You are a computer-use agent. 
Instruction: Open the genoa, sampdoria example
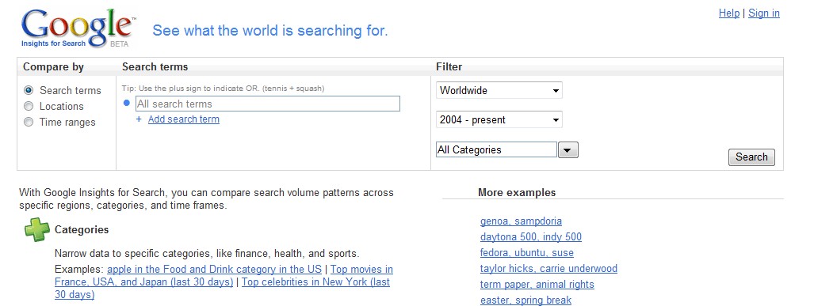[521, 221]
